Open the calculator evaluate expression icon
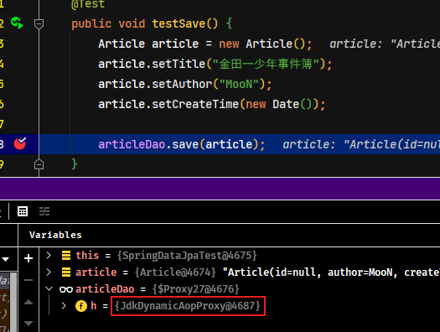 [x=23, y=211]
